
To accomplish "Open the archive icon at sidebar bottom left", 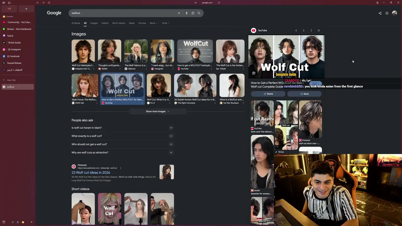I will (x=4, y=222).
